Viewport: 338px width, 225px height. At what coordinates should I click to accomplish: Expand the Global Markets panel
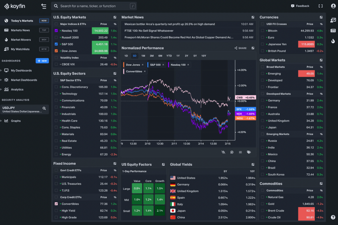click(321, 60)
